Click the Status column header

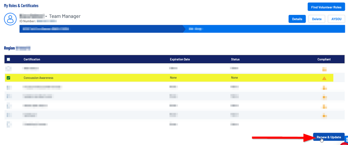235,59
